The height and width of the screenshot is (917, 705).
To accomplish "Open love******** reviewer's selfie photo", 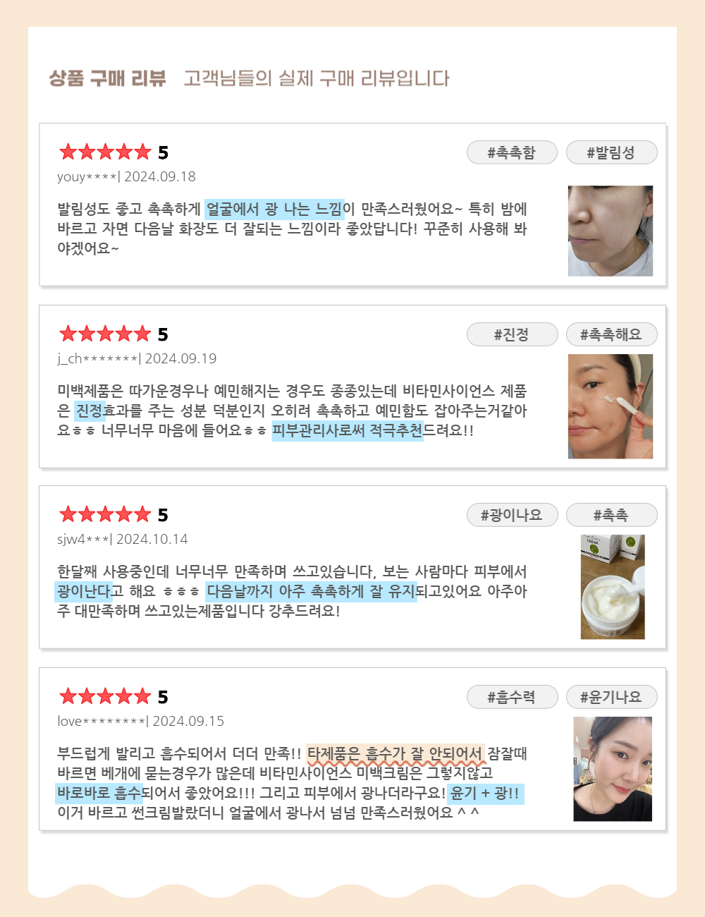I will pyautogui.click(x=613, y=769).
